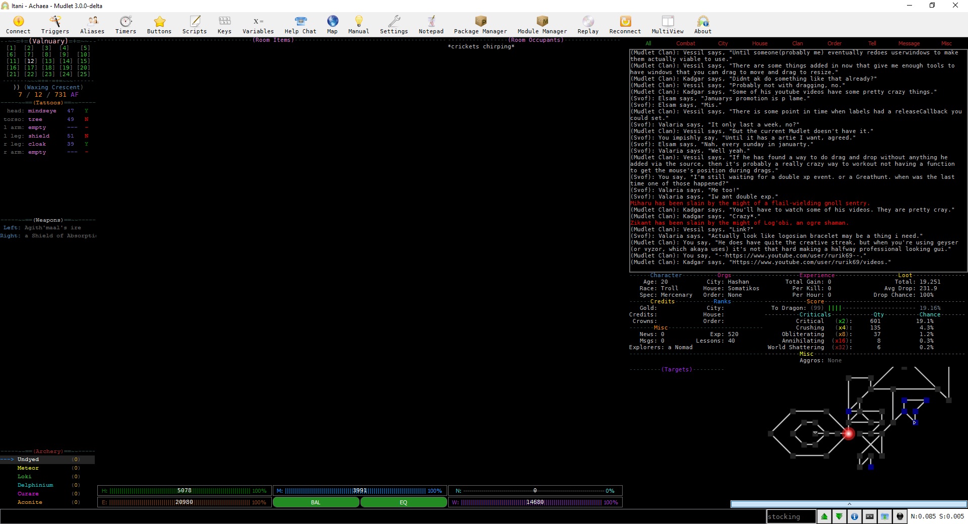Toggle the blue info timestamp icon
This screenshot has width=968, height=524.
[855, 516]
